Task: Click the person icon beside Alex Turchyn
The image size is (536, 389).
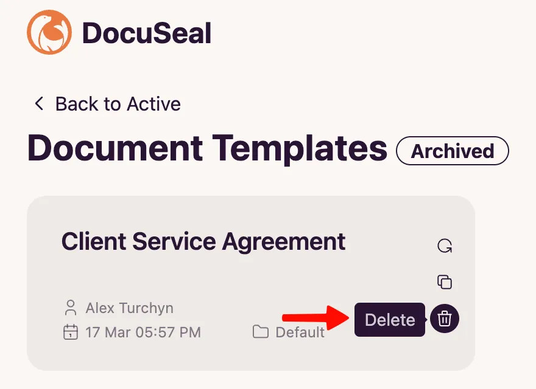Action: (x=71, y=309)
